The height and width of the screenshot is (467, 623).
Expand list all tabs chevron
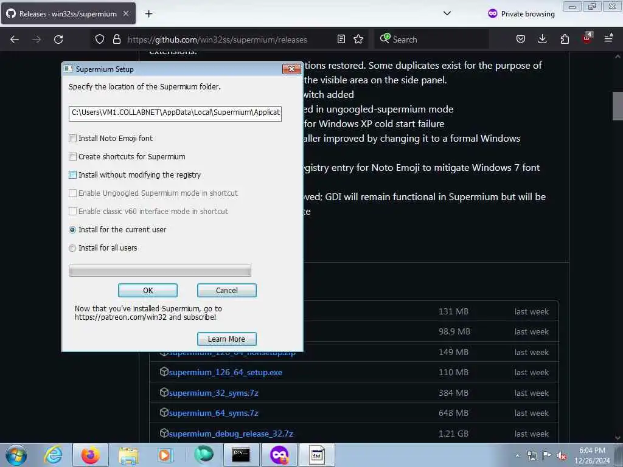click(x=447, y=13)
